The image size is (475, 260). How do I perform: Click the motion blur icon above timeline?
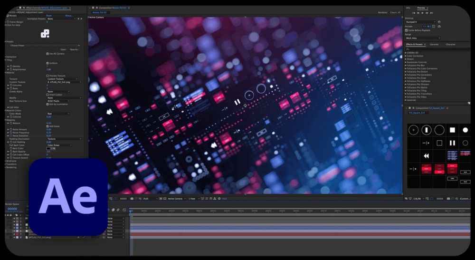[x=118, y=210]
